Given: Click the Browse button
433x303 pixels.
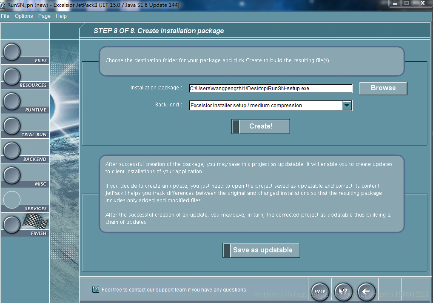Looking at the screenshot, I should [383, 89].
